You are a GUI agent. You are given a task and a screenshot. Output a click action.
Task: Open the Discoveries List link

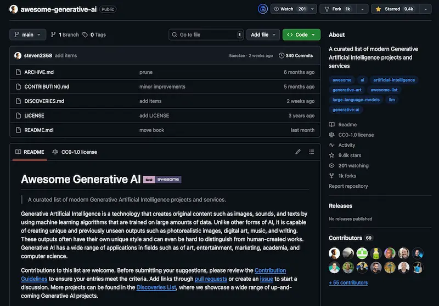[156, 287]
